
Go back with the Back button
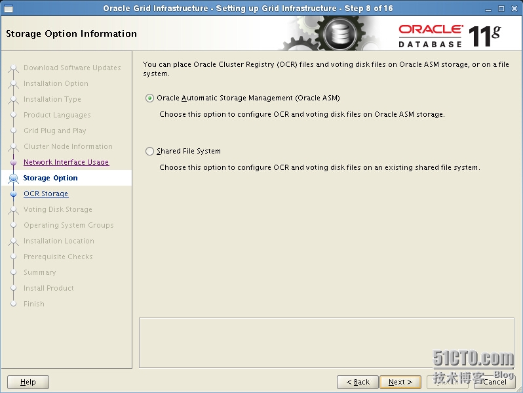click(358, 382)
